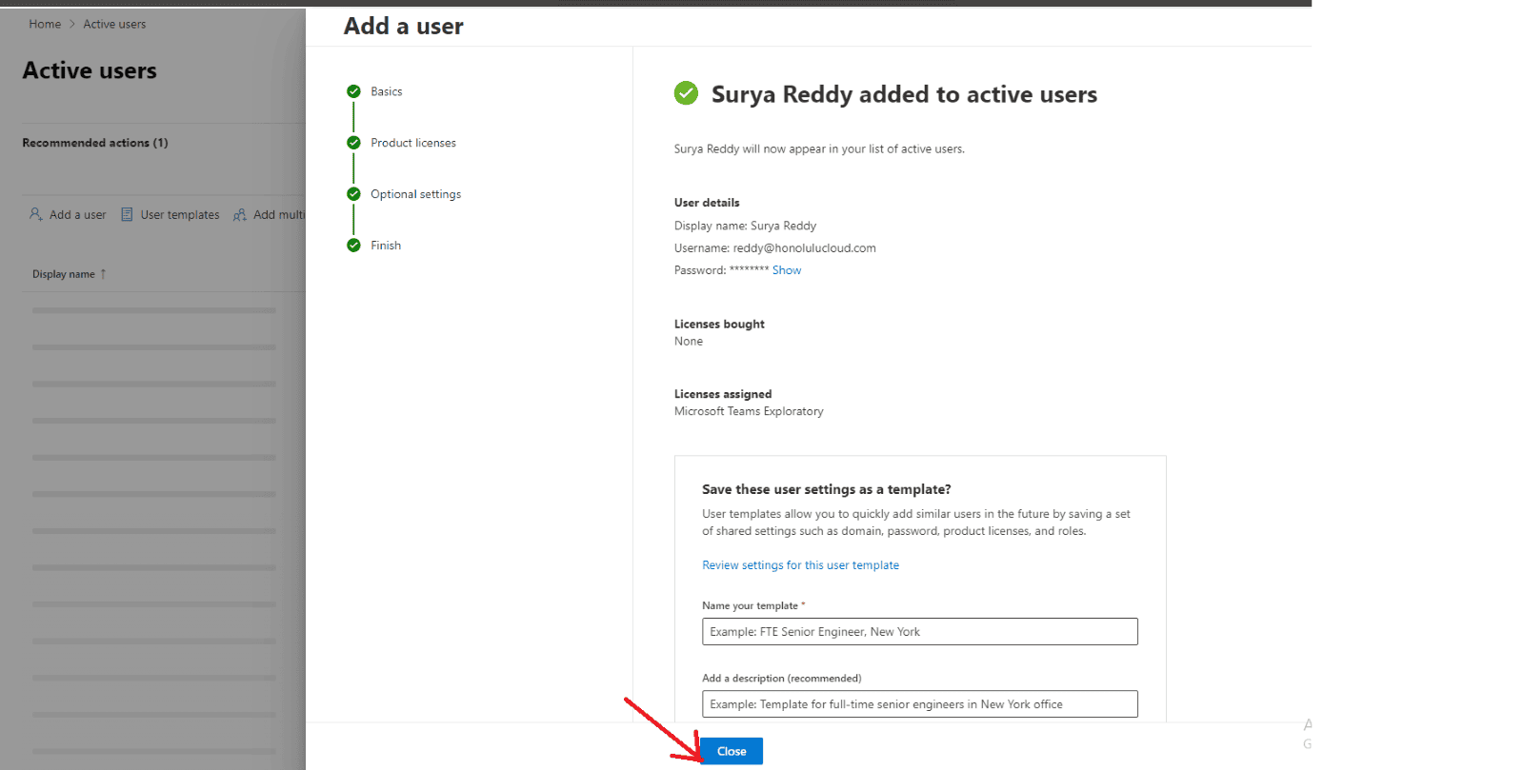Jump to the Optional settings step
The width and height of the screenshot is (1524, 770).
coord(415,194)
